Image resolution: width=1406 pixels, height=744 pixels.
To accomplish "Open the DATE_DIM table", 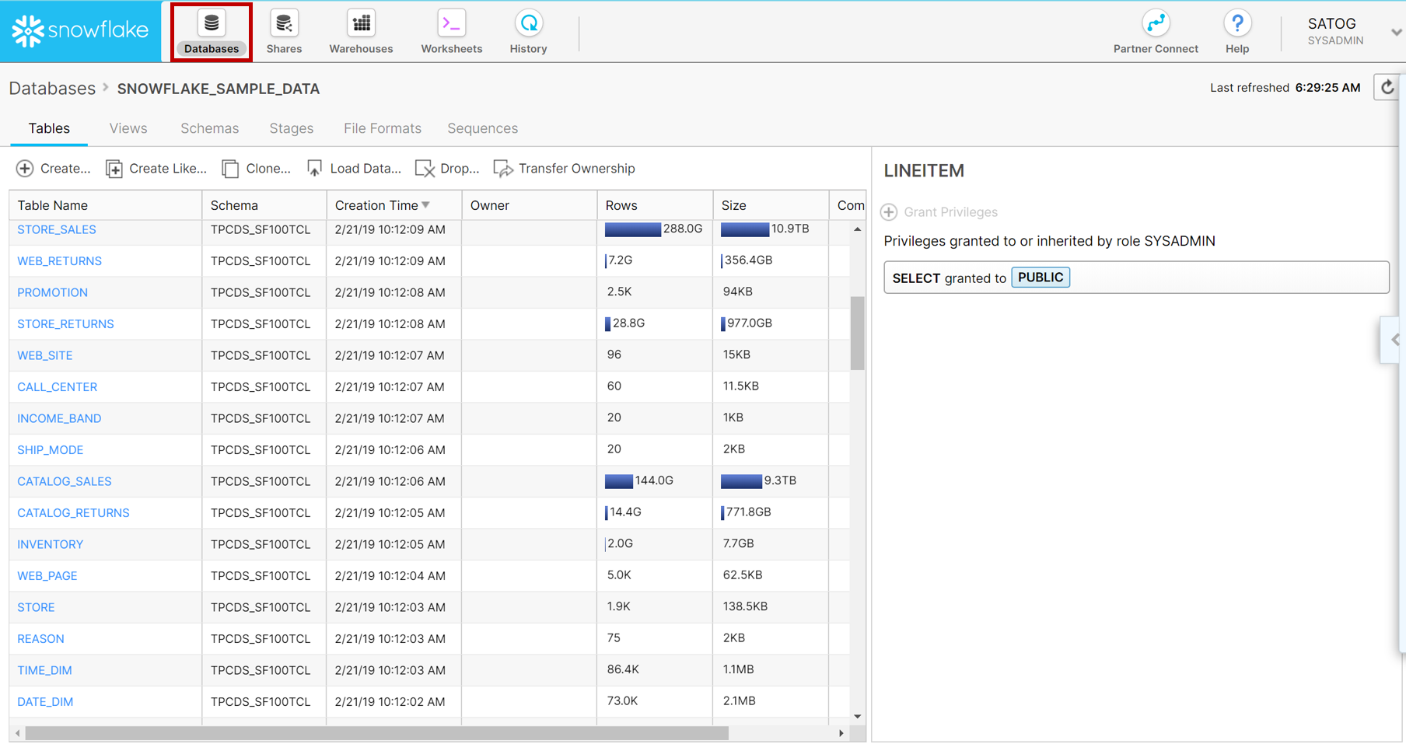I will point(45,702).
